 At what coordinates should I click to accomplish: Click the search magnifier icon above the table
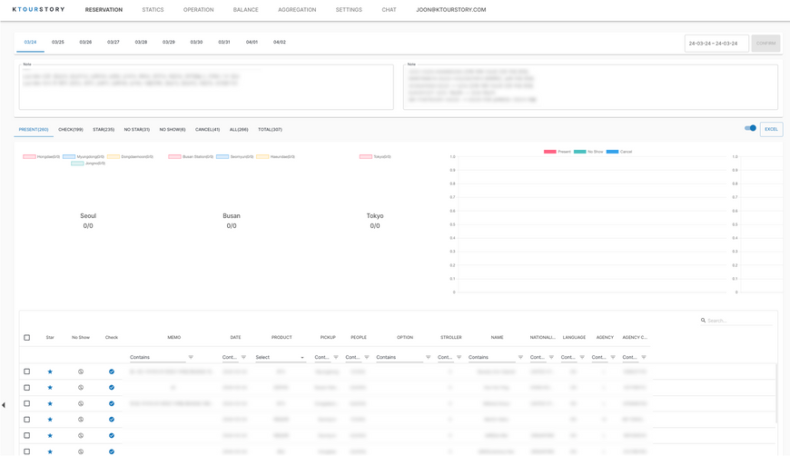(703, 321)
